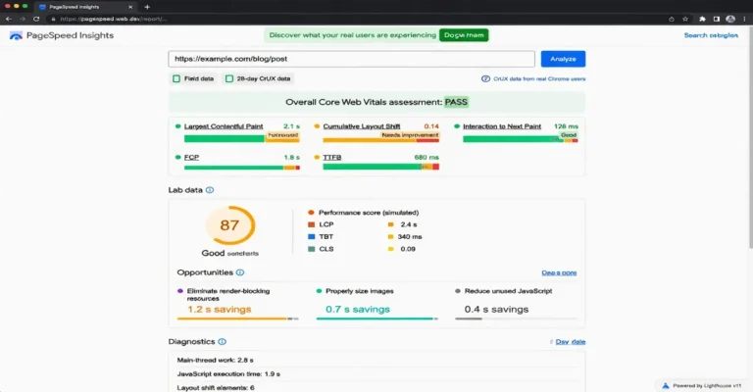Click the Interaction to Next Paint distribution bar
The width and height of the screenshot is (753, 392).
(x=520, y=139)
